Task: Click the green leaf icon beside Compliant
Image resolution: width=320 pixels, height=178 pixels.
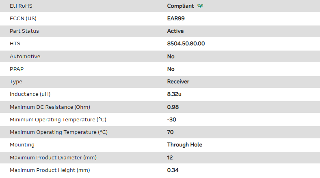Action: click(200, 6)
